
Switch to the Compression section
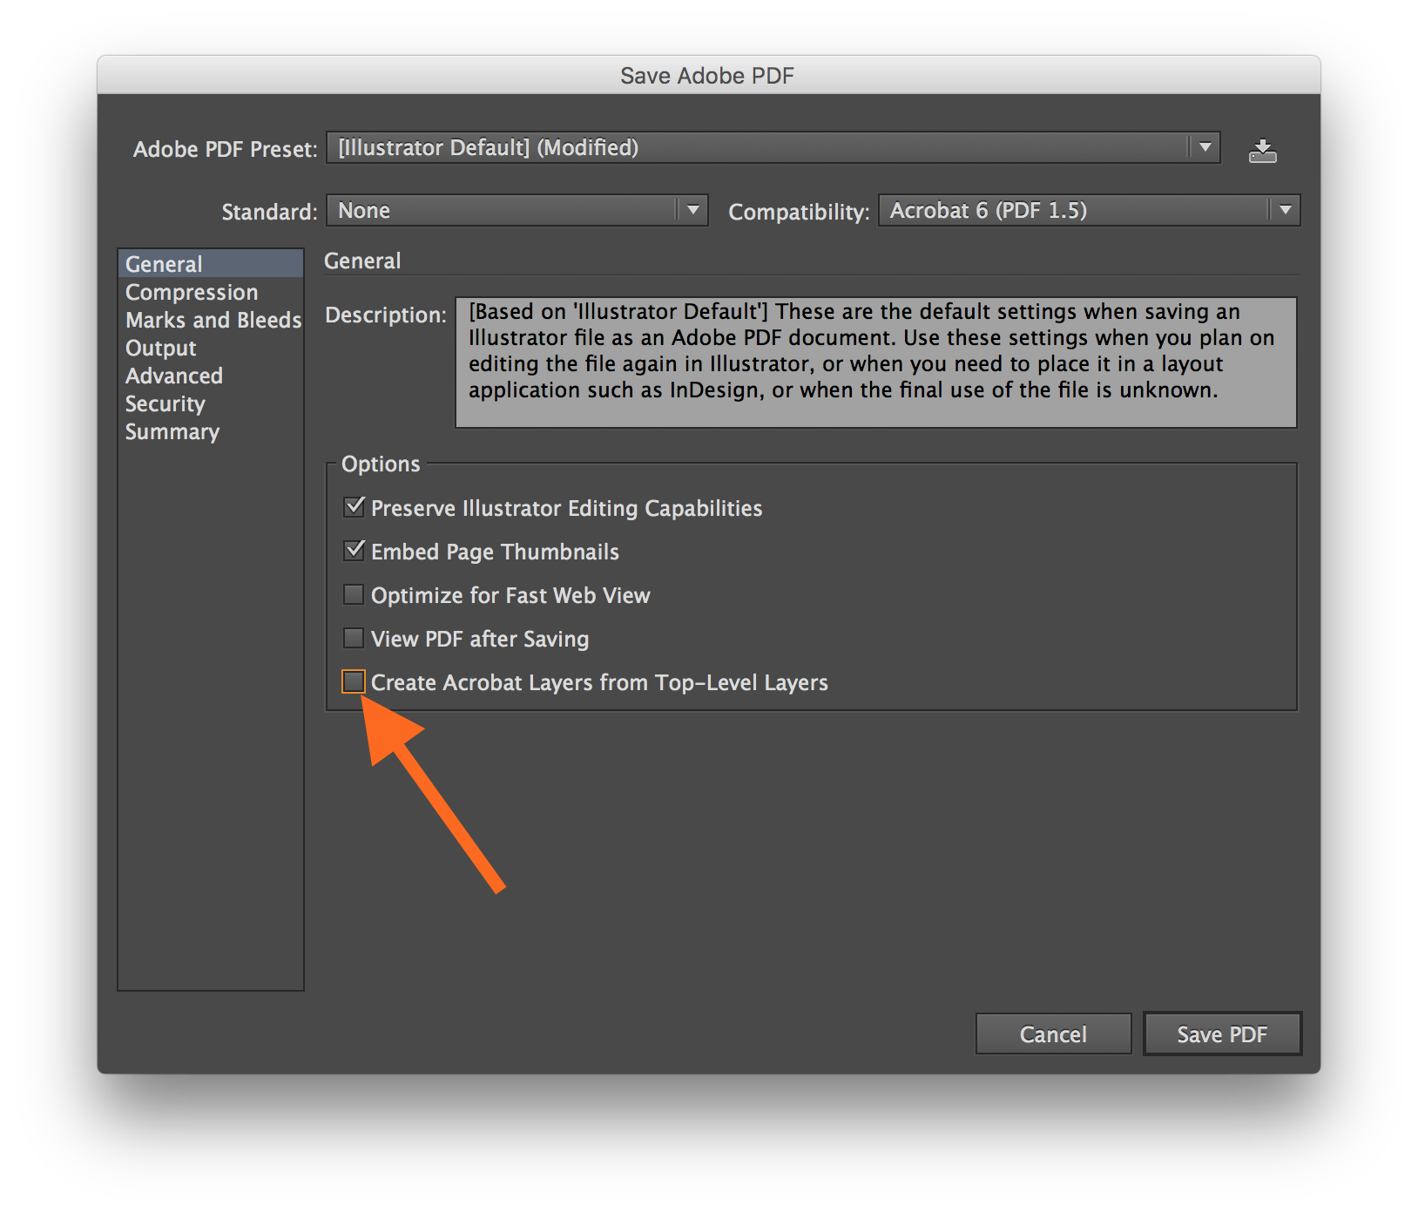[192, 292]
